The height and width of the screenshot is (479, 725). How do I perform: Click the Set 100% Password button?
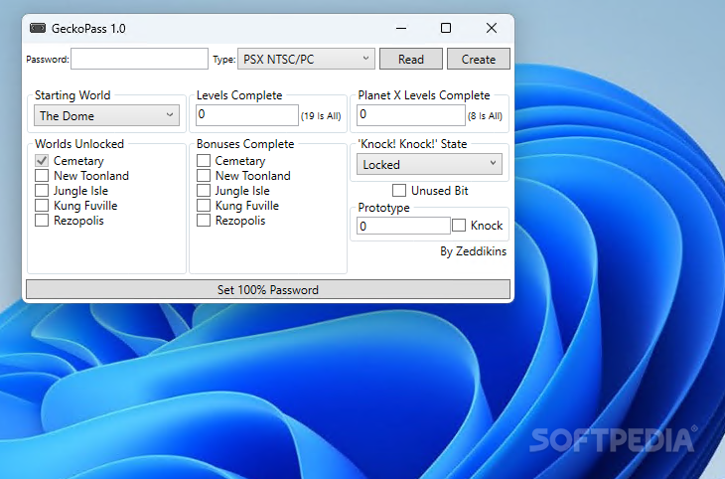(x=268, y=290)
